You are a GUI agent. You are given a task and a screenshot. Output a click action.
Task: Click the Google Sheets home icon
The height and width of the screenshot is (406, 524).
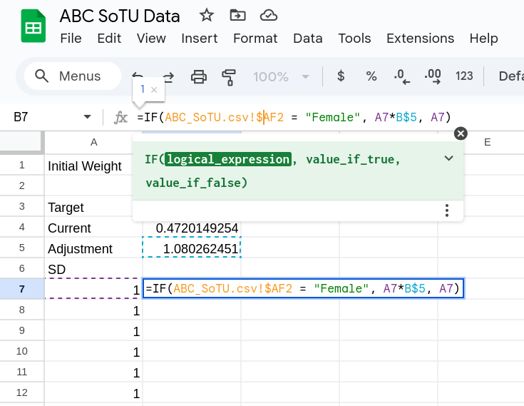pyautogui.click(x=33, y=26)
